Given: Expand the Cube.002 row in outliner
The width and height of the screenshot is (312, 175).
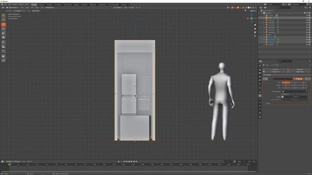Looking at the screenshot, I should 264,23.
